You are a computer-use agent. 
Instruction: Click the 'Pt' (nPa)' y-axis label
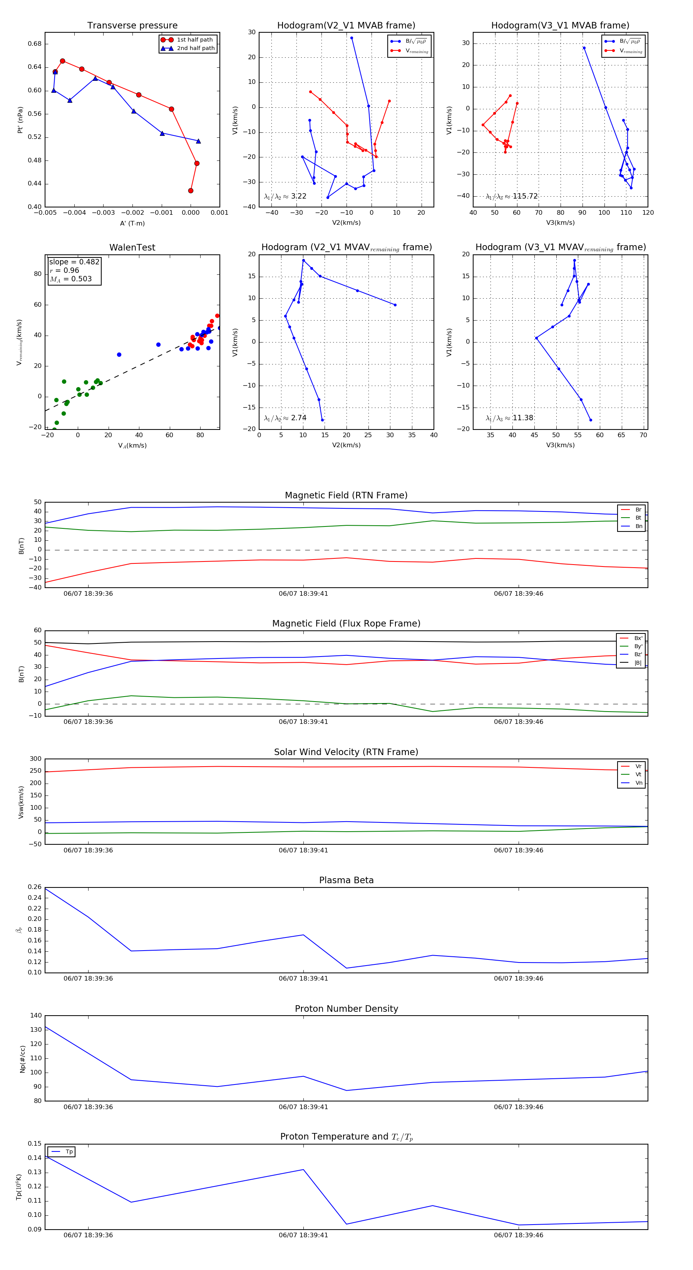click(x=20, y=120)
